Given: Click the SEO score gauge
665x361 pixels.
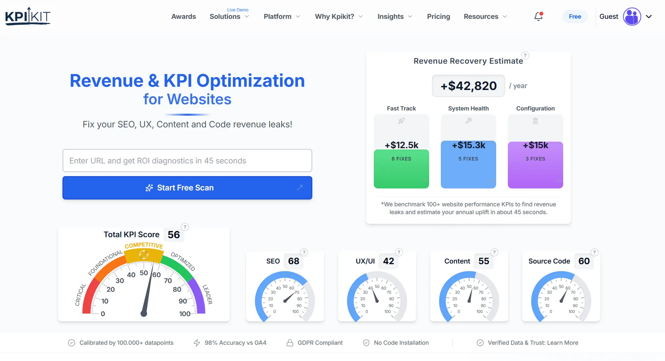Looking at the screenshot, I should pyautogui.click(x=285, y=296).
